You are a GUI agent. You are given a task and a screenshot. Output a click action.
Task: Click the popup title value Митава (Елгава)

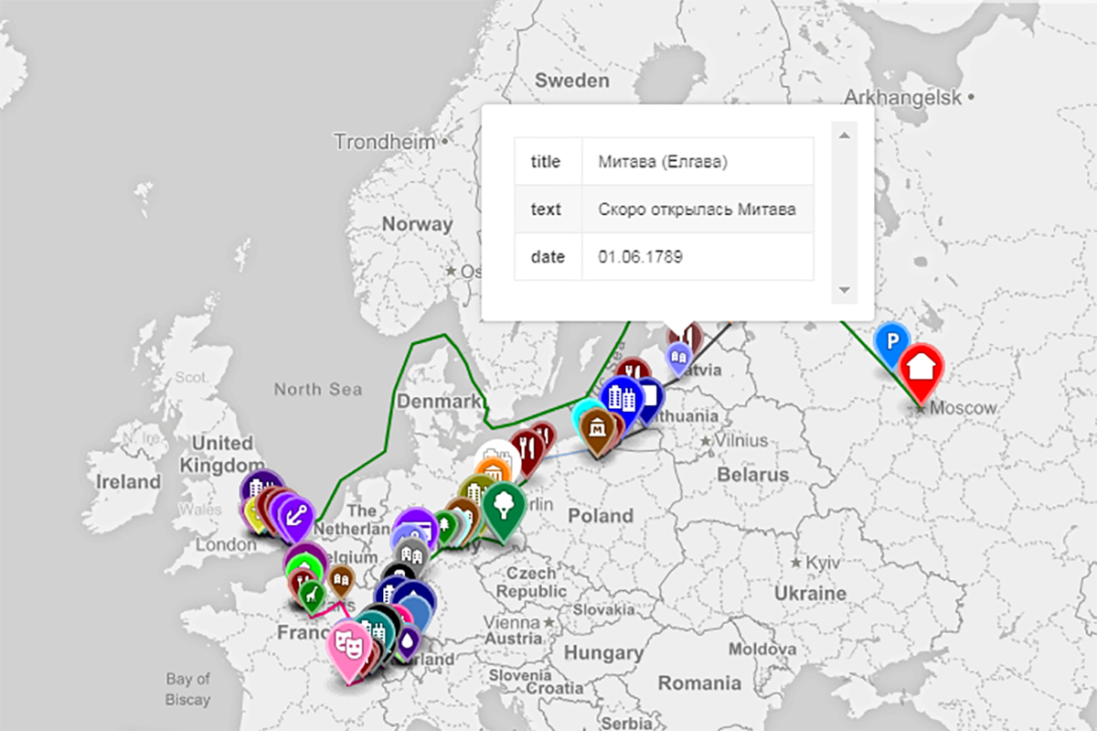[663, 162]
